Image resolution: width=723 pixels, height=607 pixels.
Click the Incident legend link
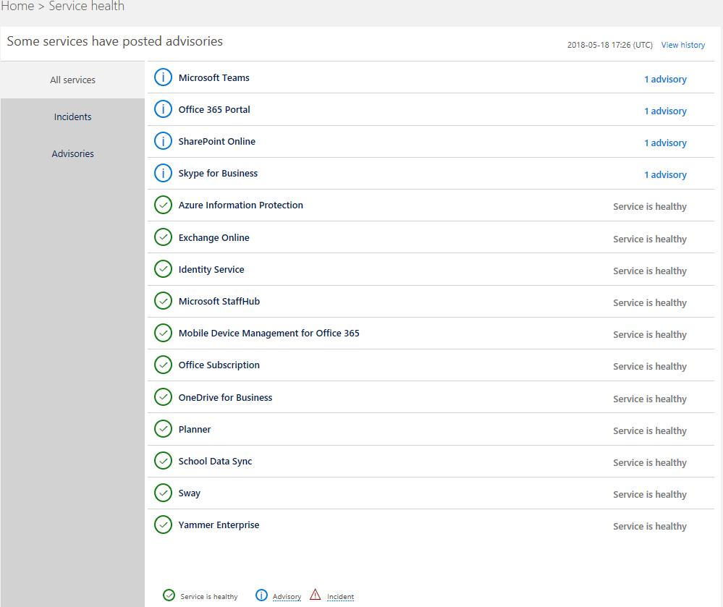coord(340,596)
